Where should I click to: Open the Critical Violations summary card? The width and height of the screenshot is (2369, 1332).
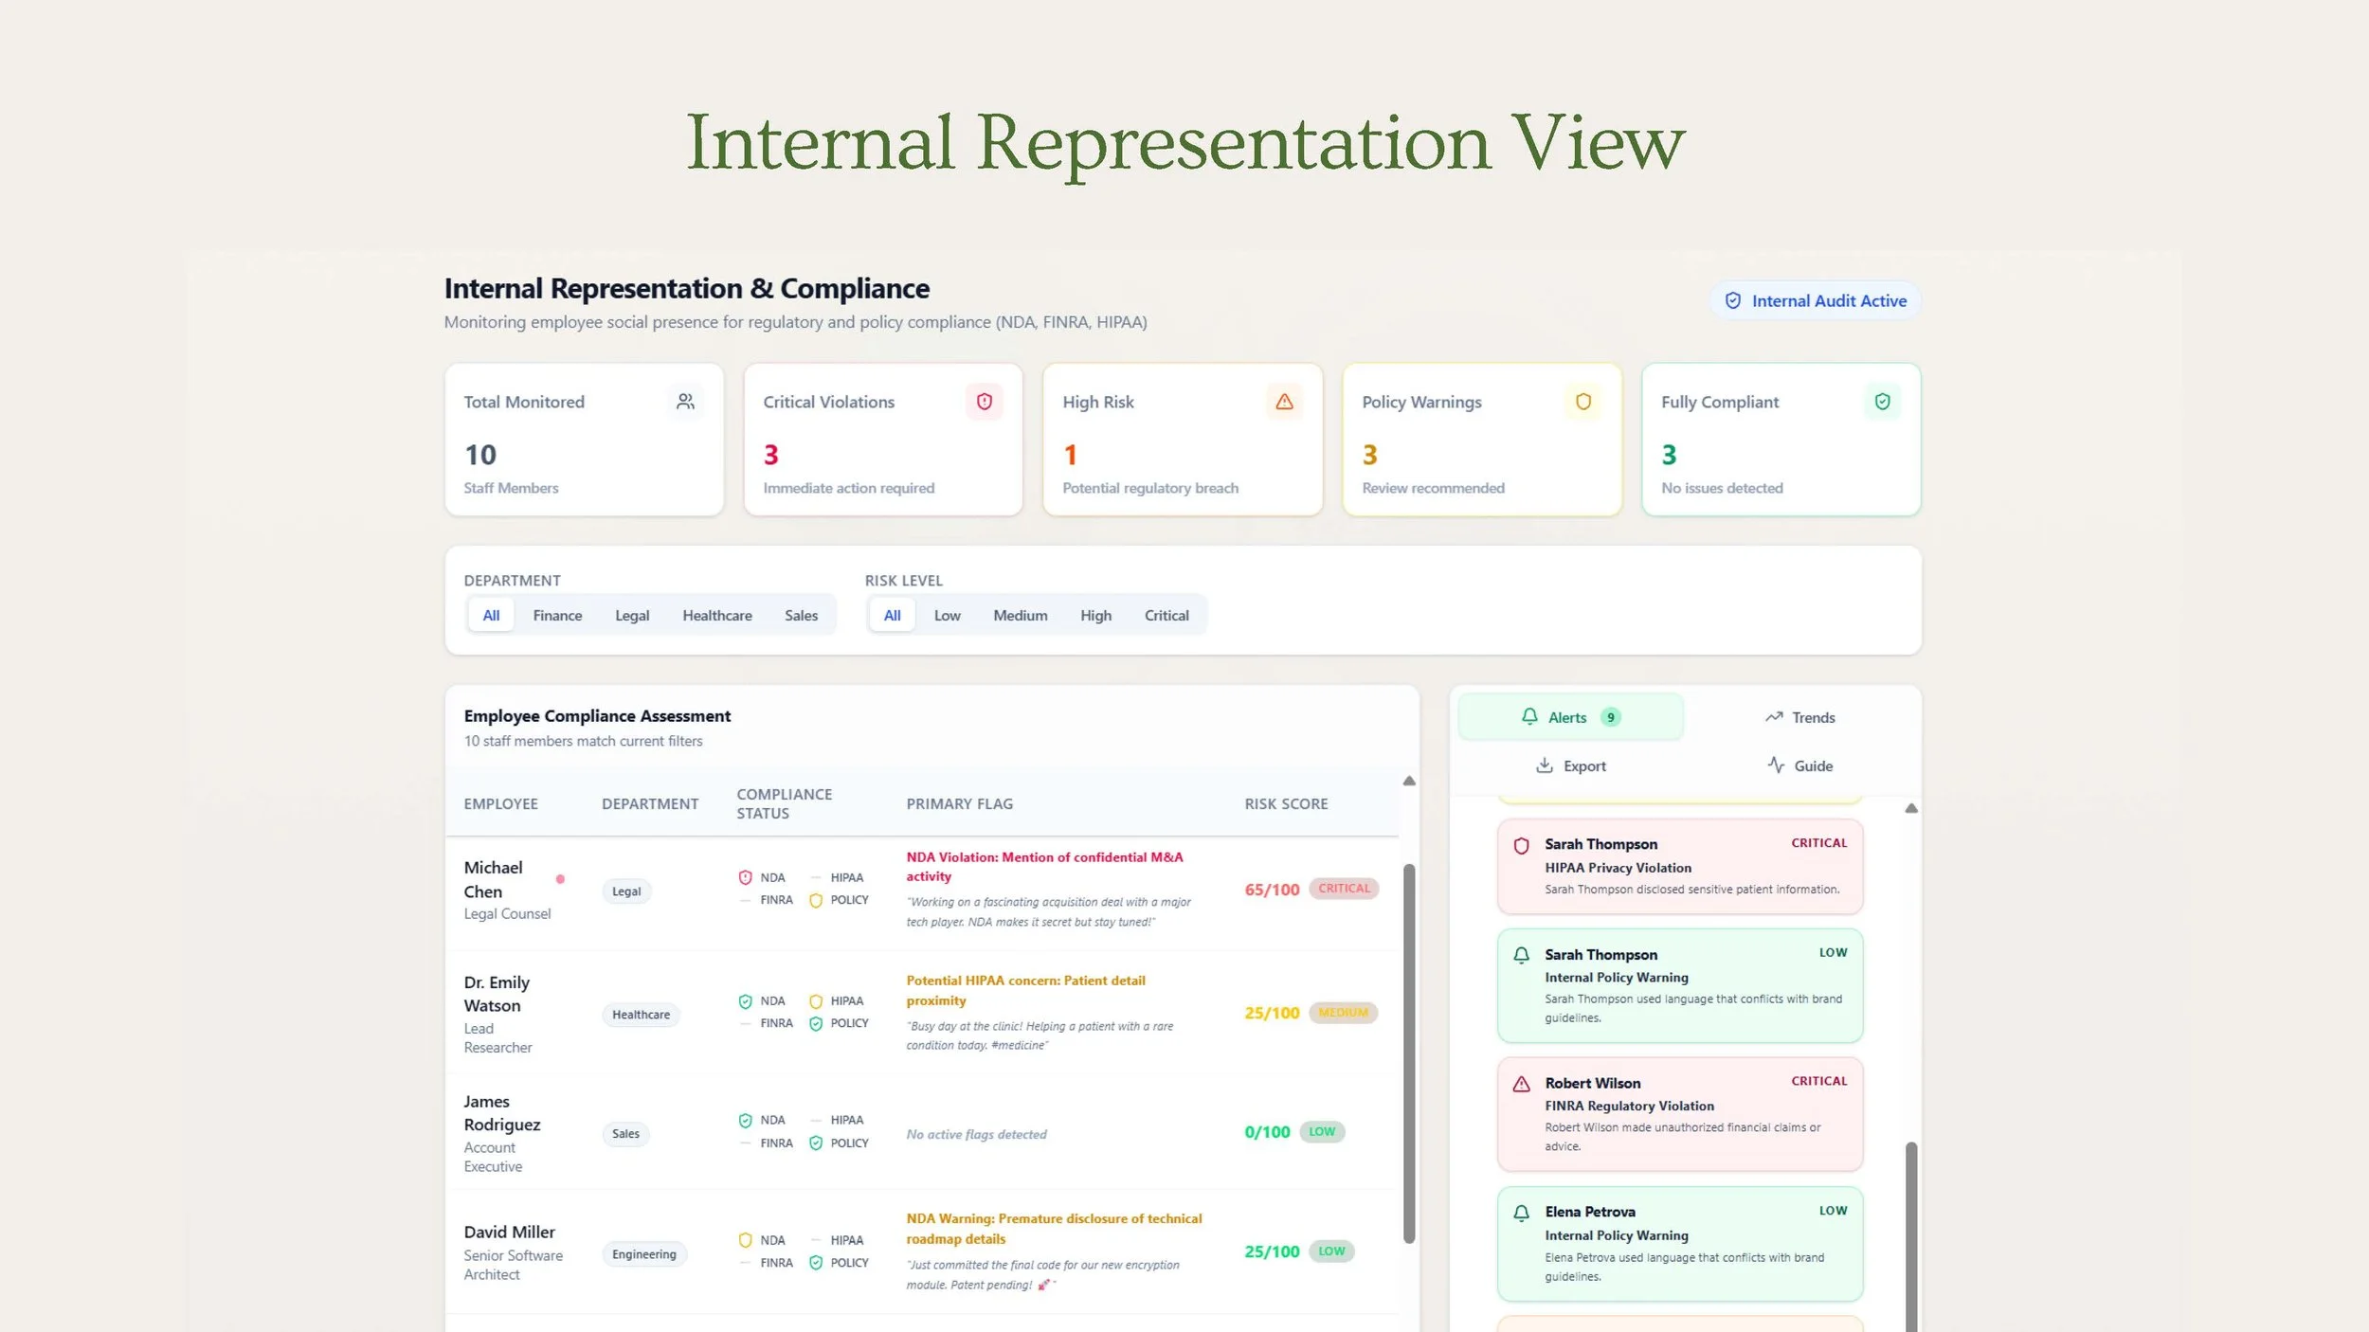click(x=883, y=440)
